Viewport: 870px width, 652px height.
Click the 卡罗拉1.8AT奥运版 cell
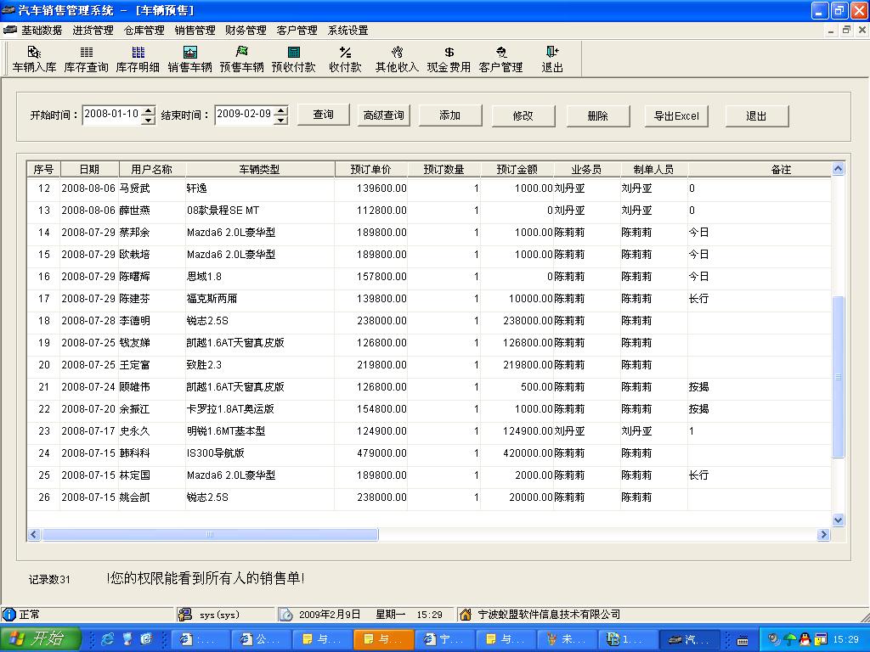click(260, 409)
